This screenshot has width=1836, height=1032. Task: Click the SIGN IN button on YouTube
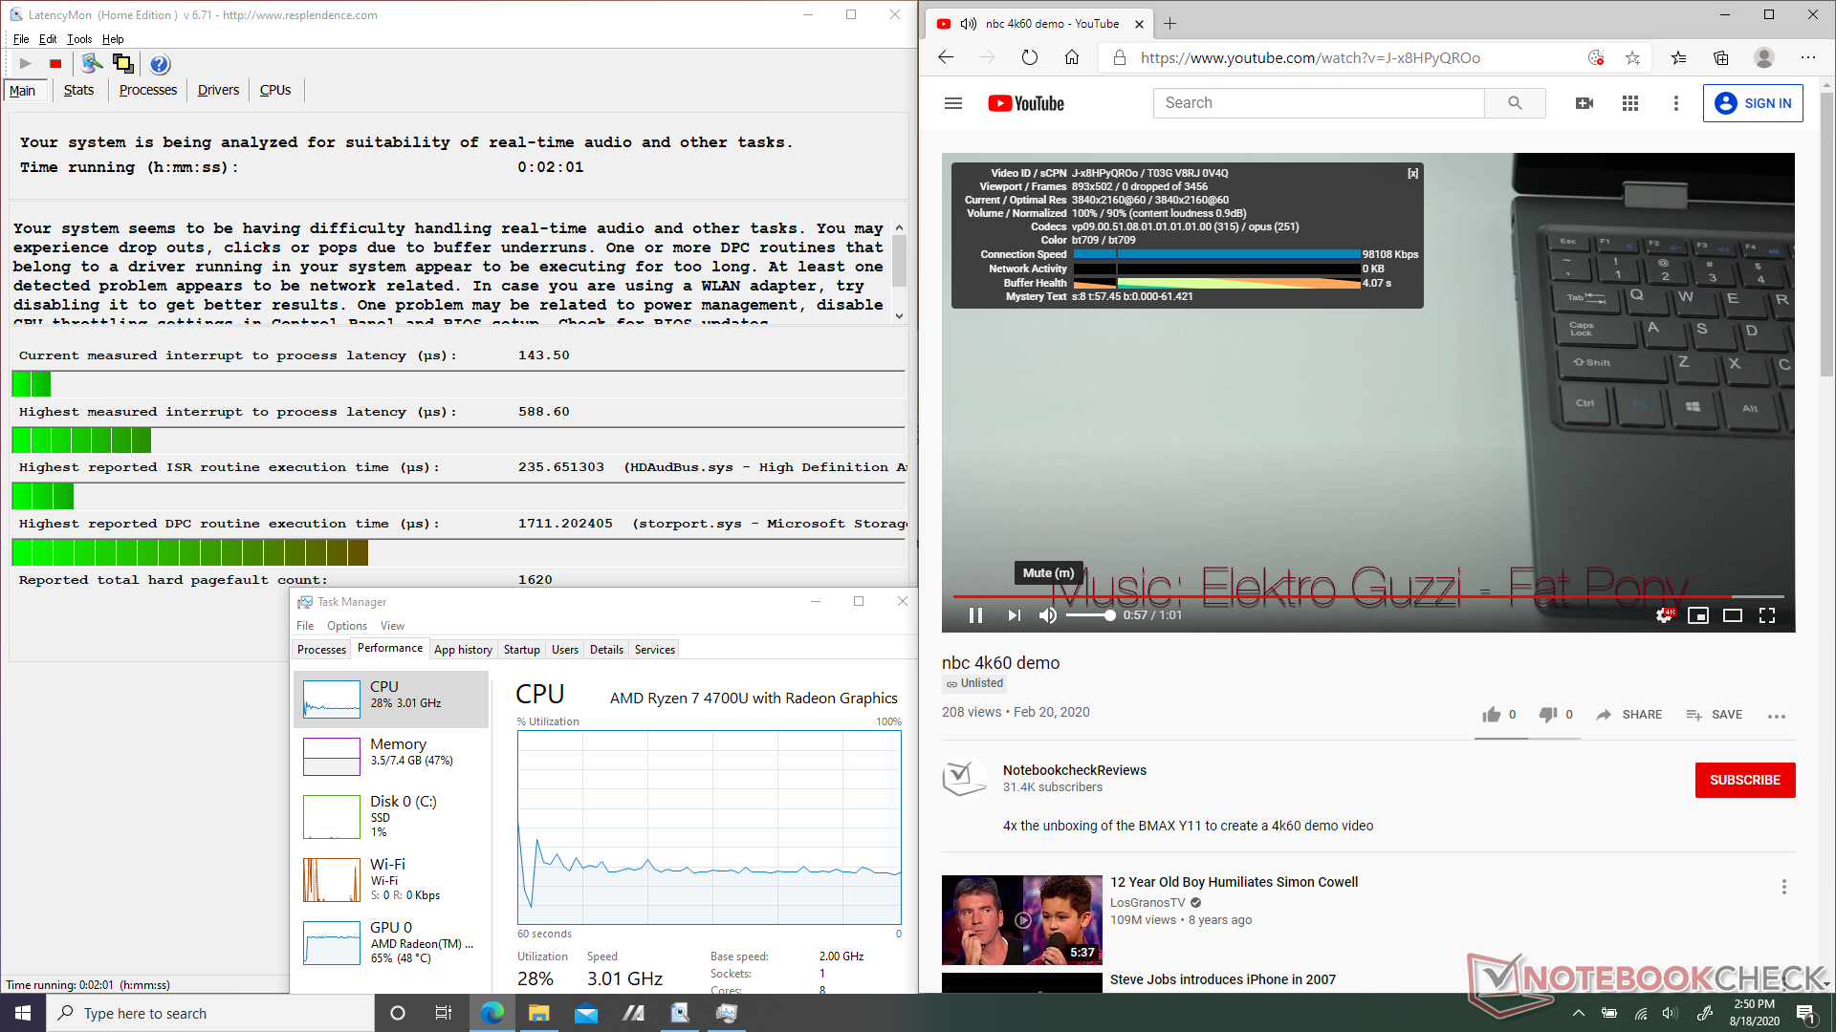pos(1753,103)
